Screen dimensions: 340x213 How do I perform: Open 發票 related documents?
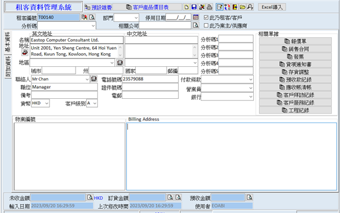click(x=295, y=57)
